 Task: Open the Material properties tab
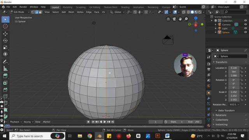209,125
